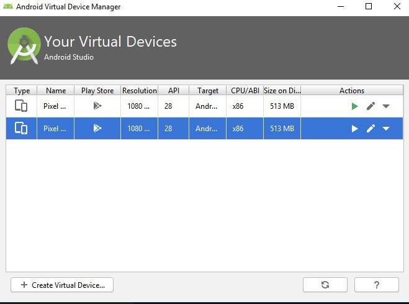Click 'x86' cell in selected row

click(245, 129)
